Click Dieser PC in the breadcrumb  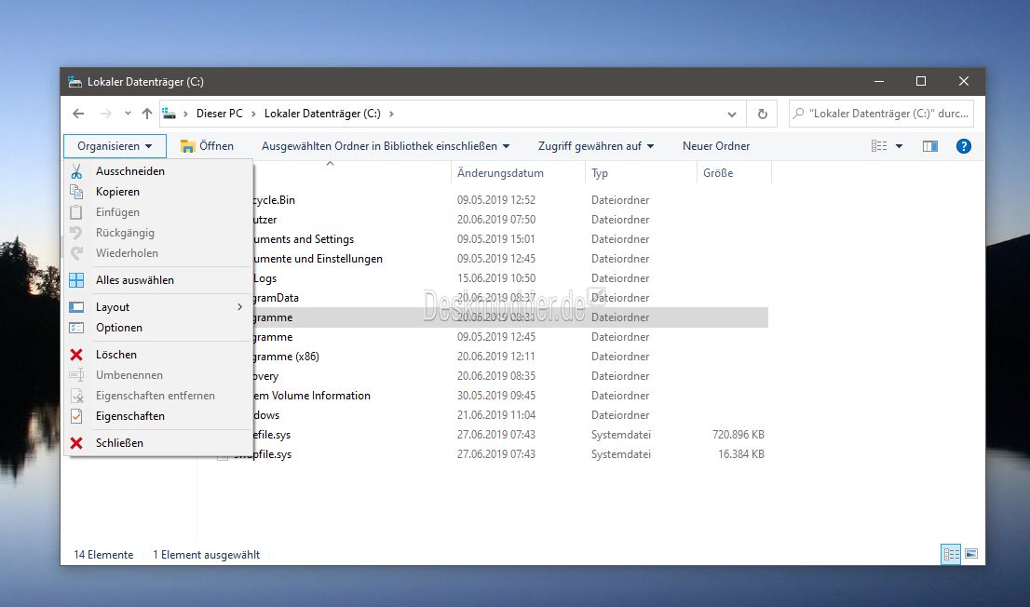220,114
